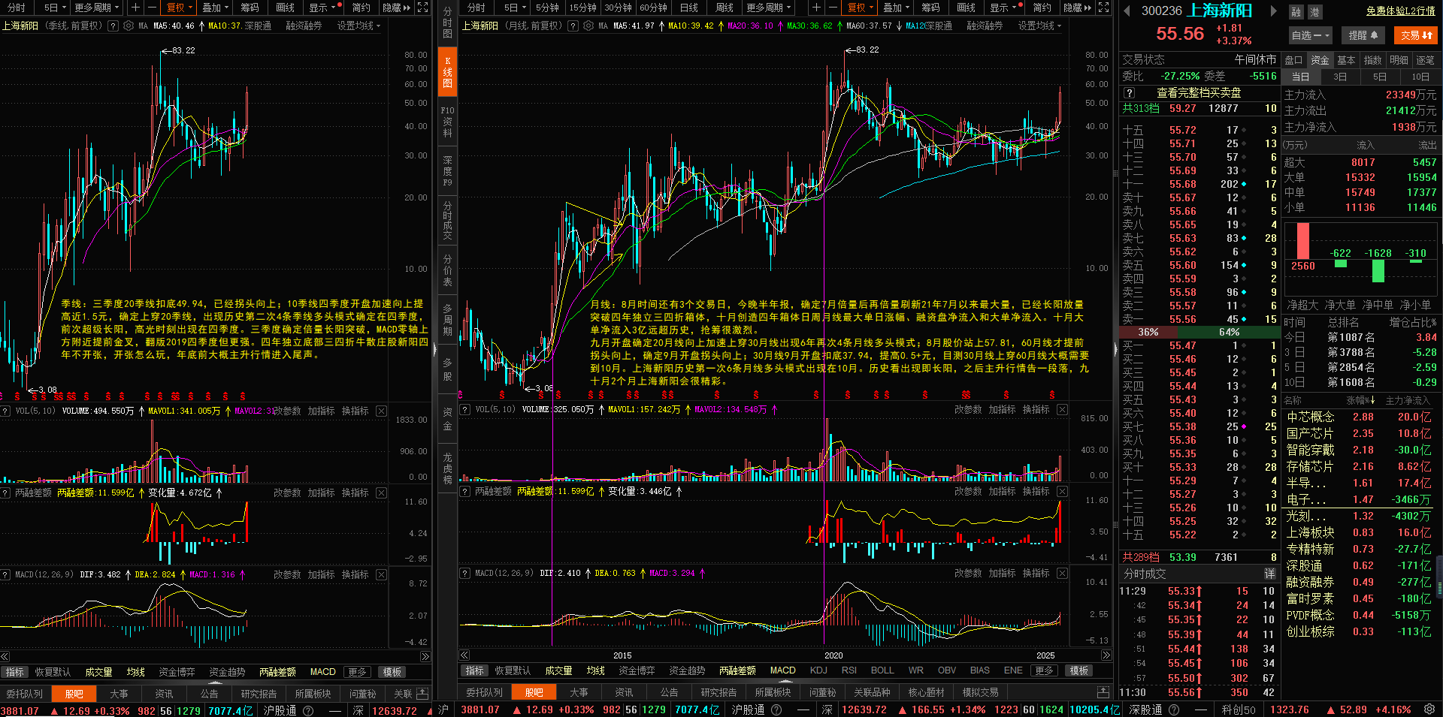The width and height of the screenshot is (1443, 717).
Task: Open 自选 watchlist dropdown
Action: click(x=1310, y=35)
